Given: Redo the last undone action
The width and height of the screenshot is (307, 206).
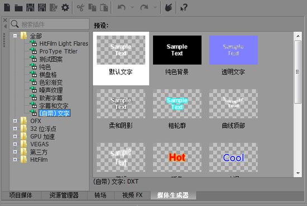Looking at the screenshot, I should pyautogui.click(x=144, y=7).
